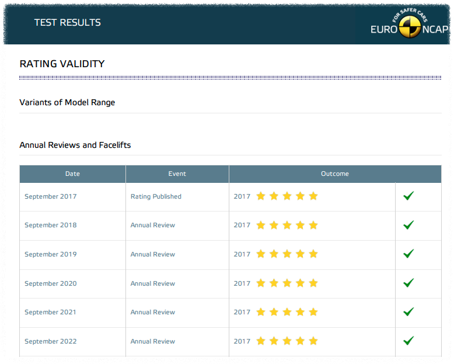This screenshot has height=364, width=454.
Task: Click 'Annual Review' in the September 2021 row
Action: click(x=153, y=312)
